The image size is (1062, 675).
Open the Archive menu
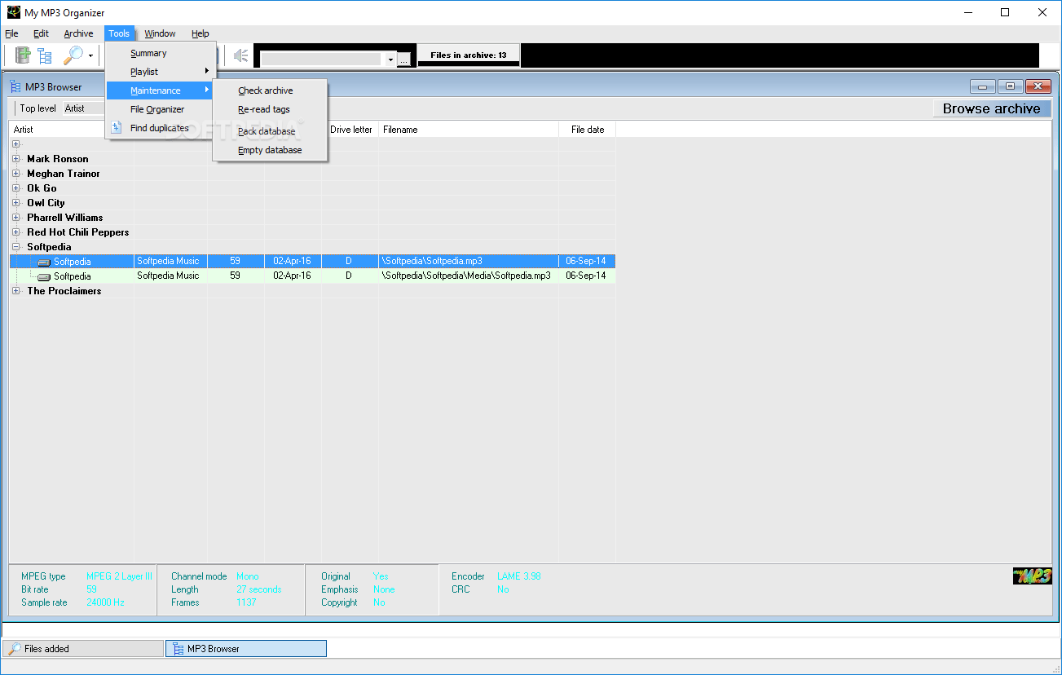[78, 33]
